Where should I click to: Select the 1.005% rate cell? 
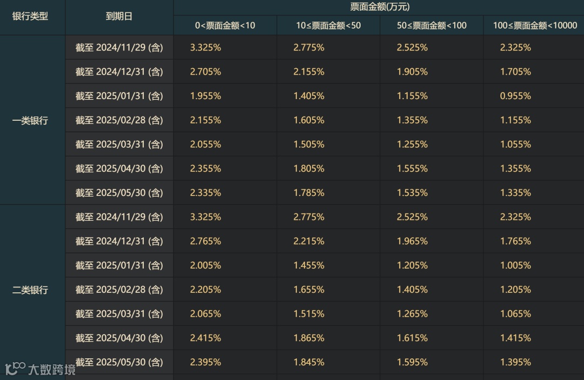(515, 265)
